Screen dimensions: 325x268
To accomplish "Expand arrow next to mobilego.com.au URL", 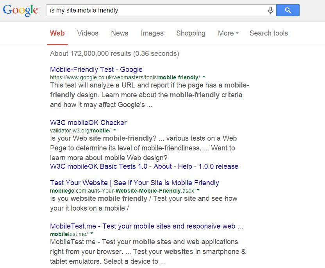I will click(198, 191).
